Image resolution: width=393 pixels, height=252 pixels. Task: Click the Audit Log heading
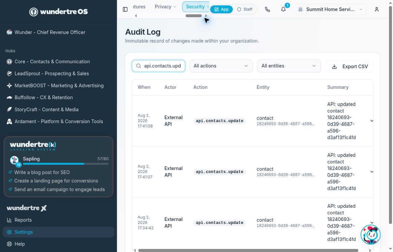[143, 32]
